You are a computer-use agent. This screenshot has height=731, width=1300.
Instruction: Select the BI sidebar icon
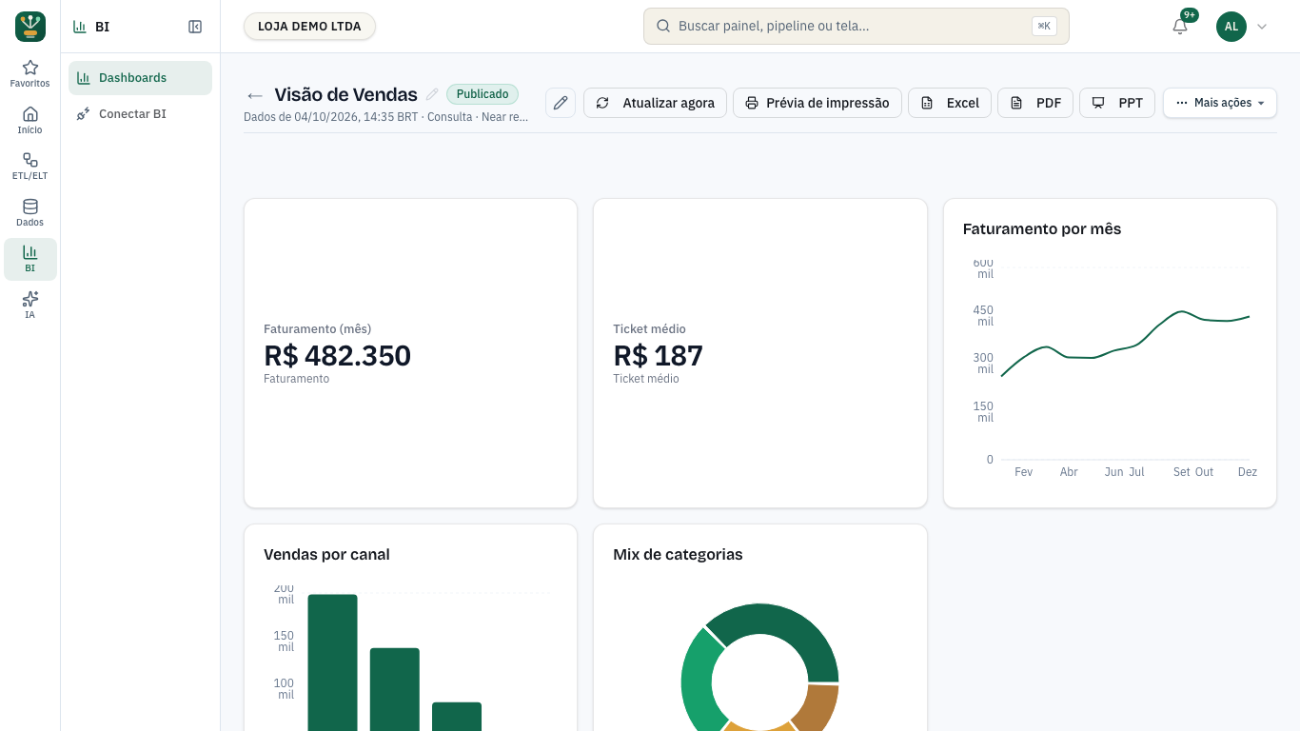[x=30, y=259]
